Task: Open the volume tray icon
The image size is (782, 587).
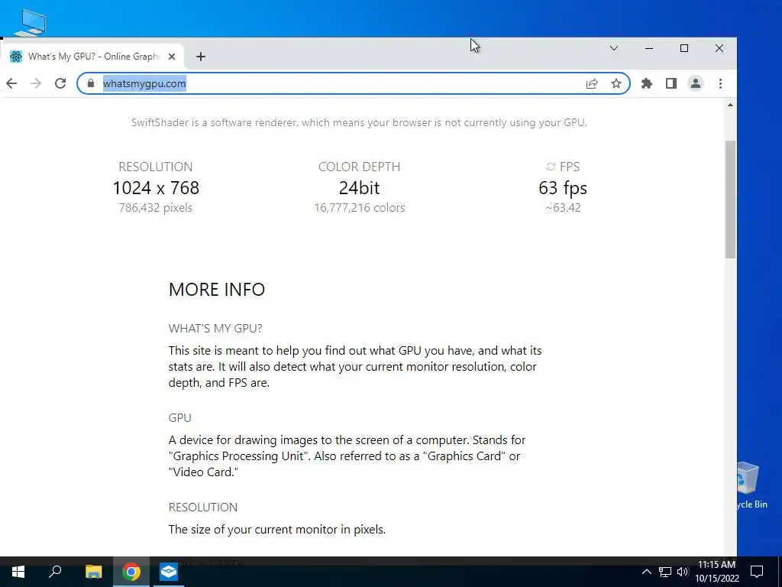Action: point(683,572)
